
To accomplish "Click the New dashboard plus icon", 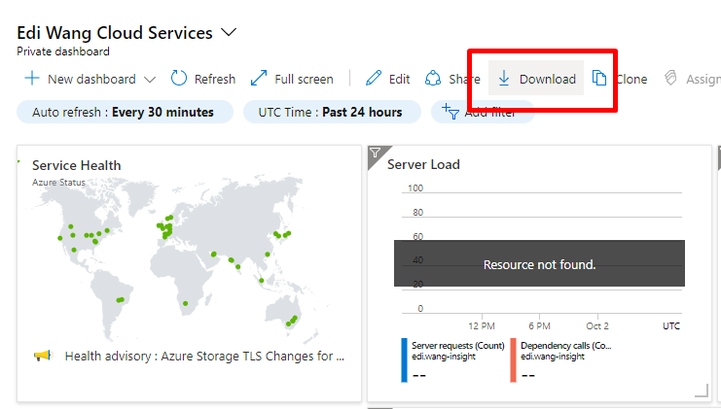I will [32, 78].
